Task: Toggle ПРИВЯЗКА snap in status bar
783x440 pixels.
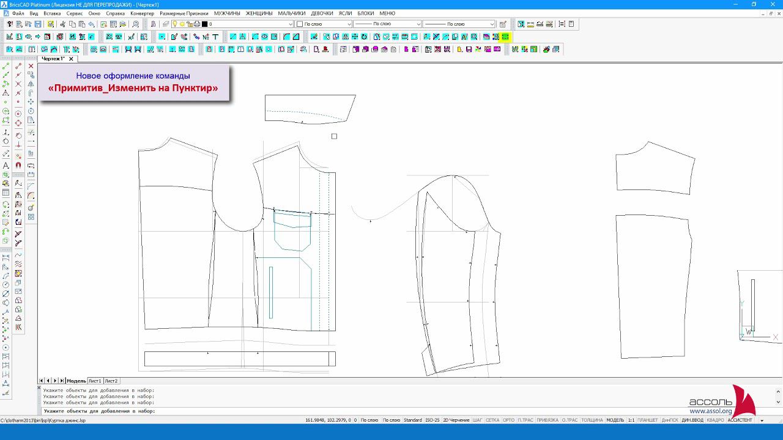Action: 547,420
